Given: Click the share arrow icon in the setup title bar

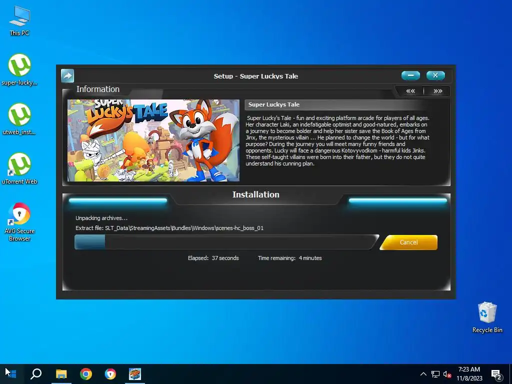Looking at the screenshot, I should [67, 76].
